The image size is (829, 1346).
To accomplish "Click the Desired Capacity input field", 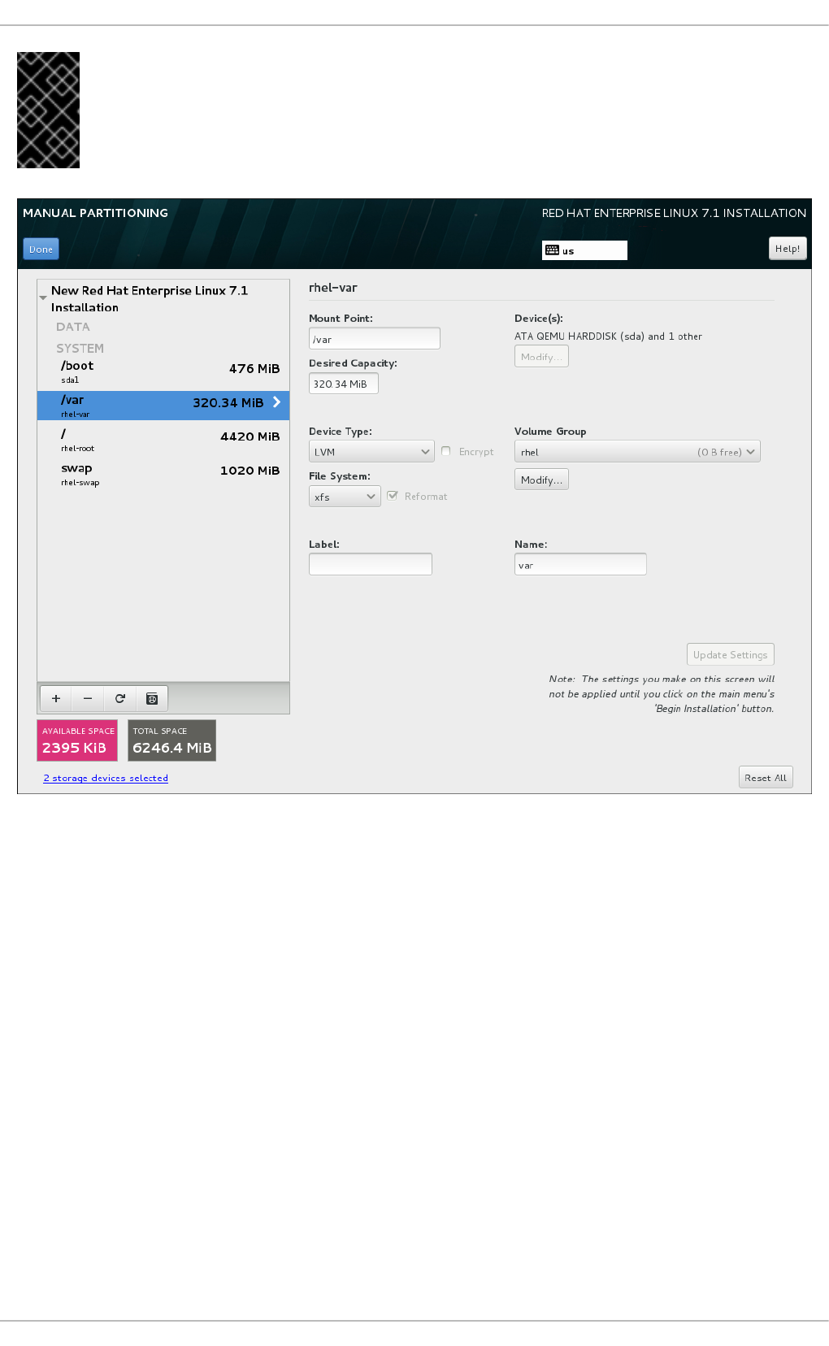I will pos(344,383).
